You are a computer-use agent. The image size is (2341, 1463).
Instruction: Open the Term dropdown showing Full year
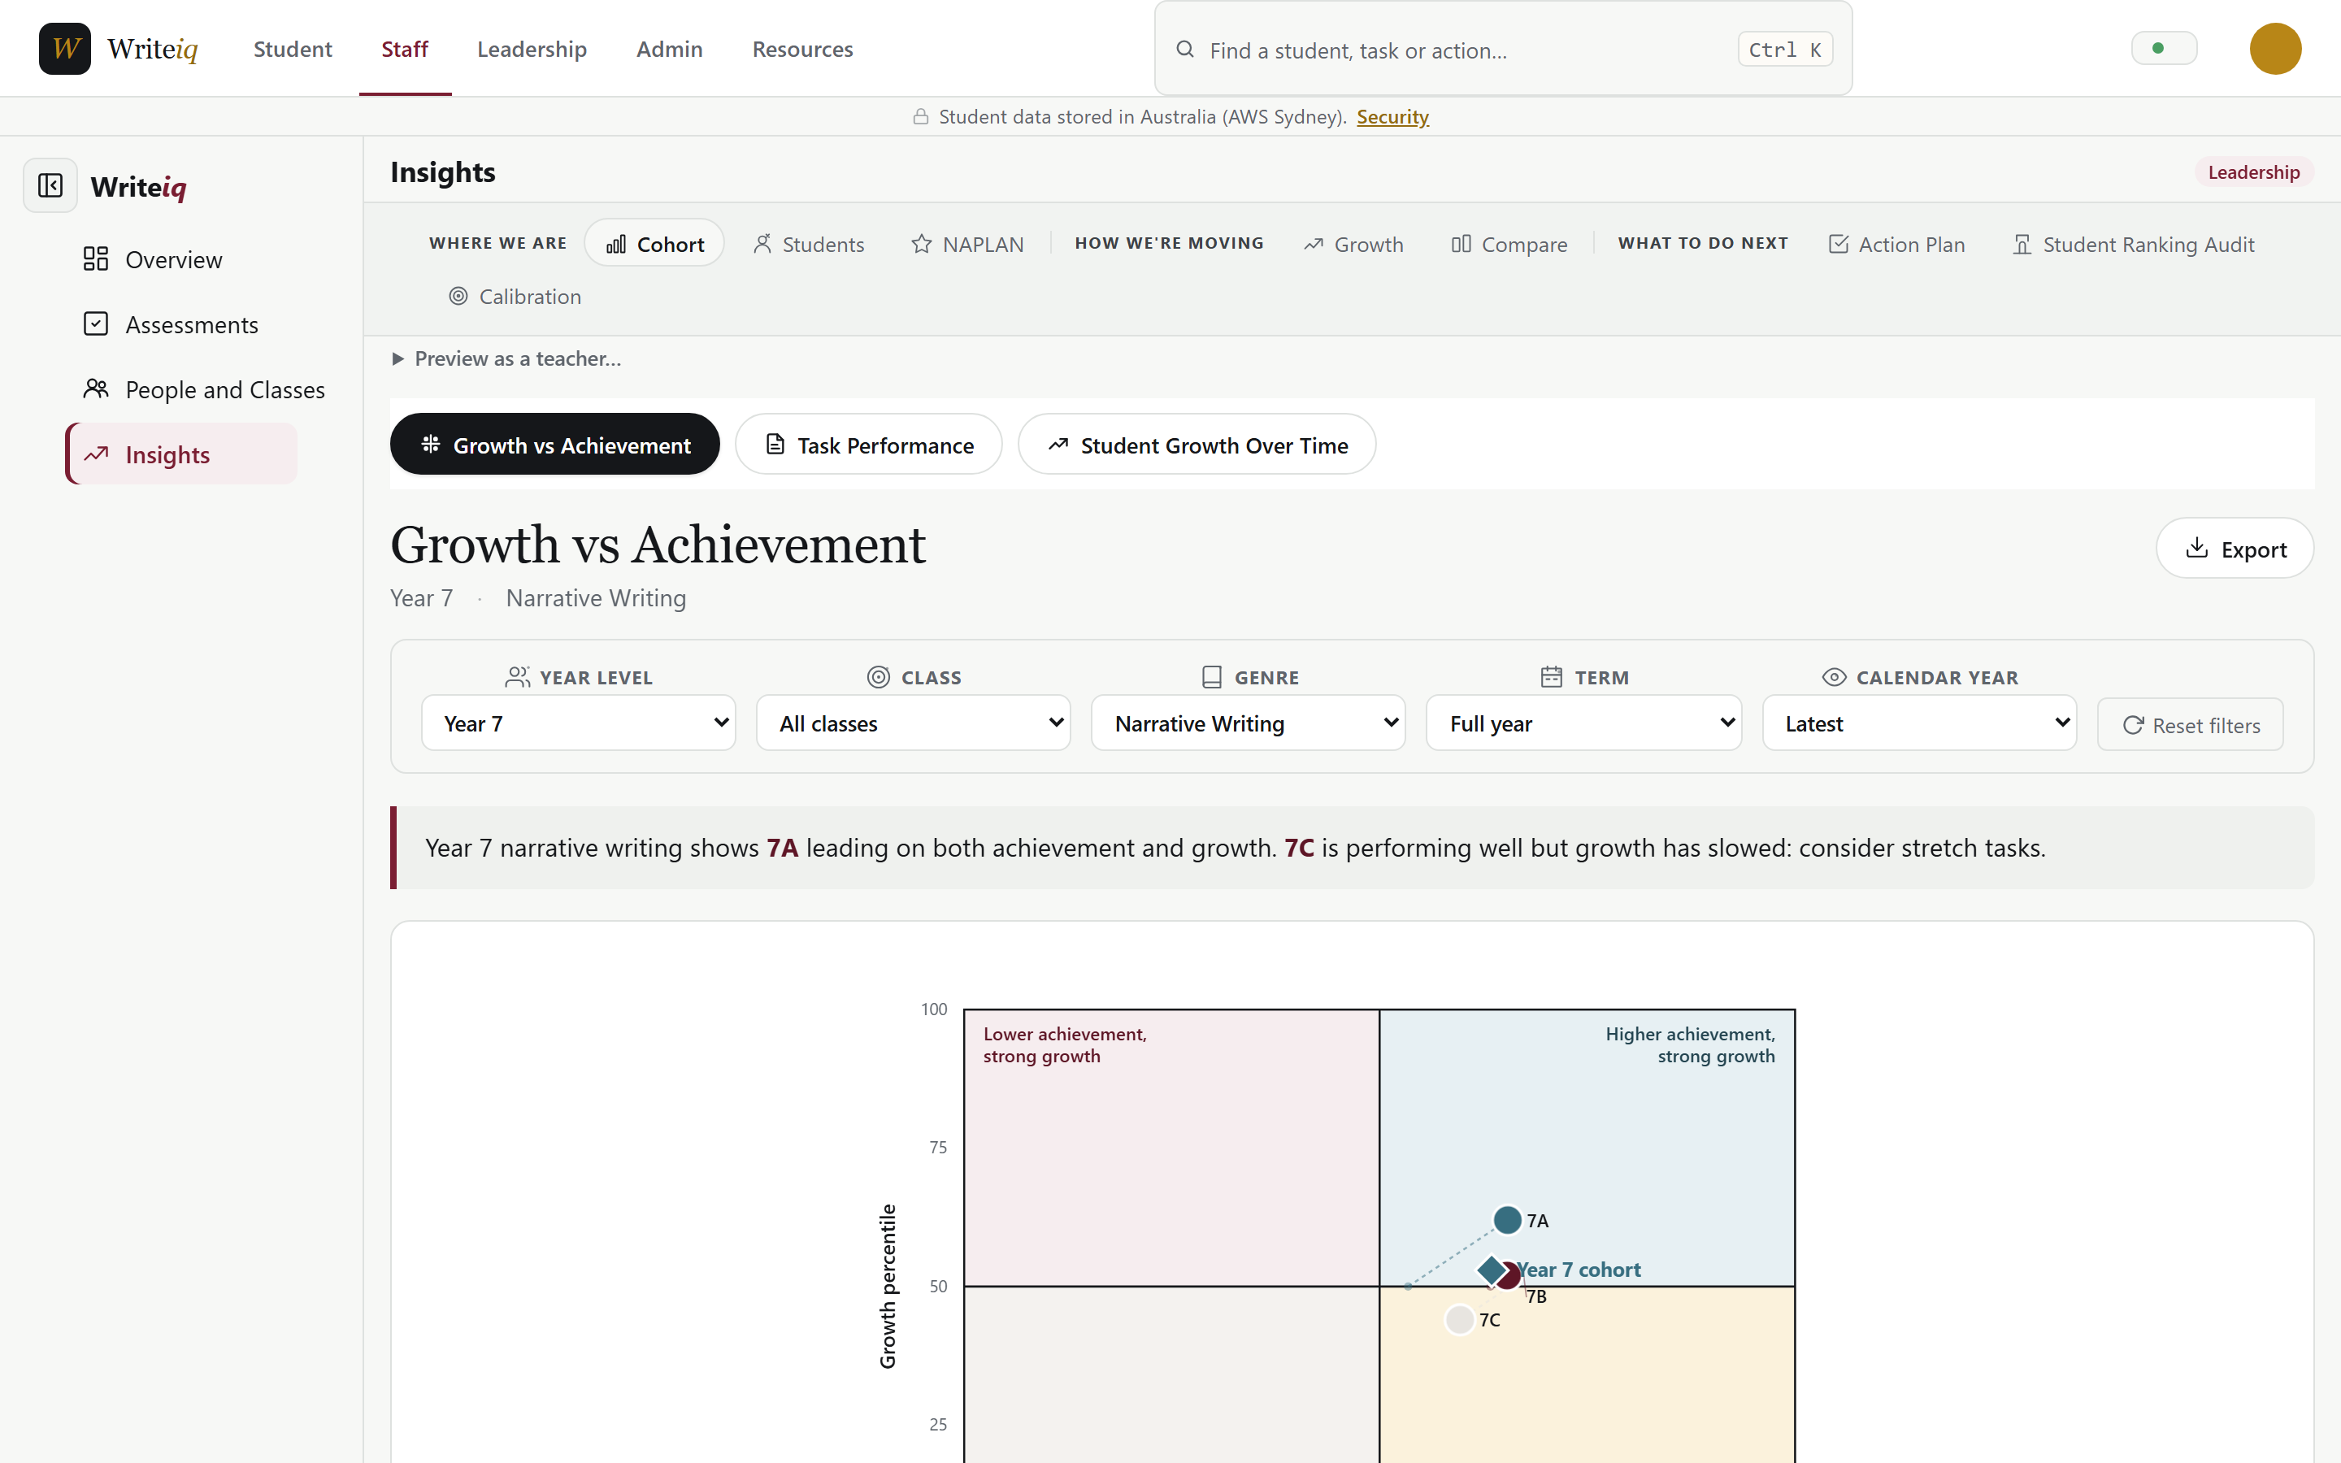coord(1583,723)
